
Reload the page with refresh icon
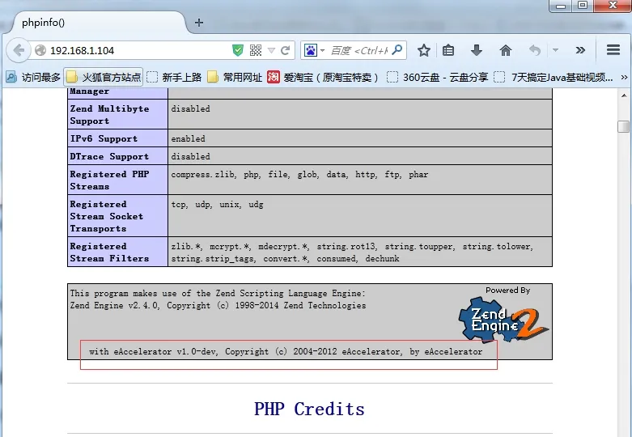pos(286,50)
